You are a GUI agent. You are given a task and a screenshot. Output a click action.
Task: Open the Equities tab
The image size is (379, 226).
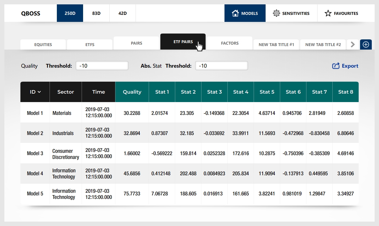43,45
